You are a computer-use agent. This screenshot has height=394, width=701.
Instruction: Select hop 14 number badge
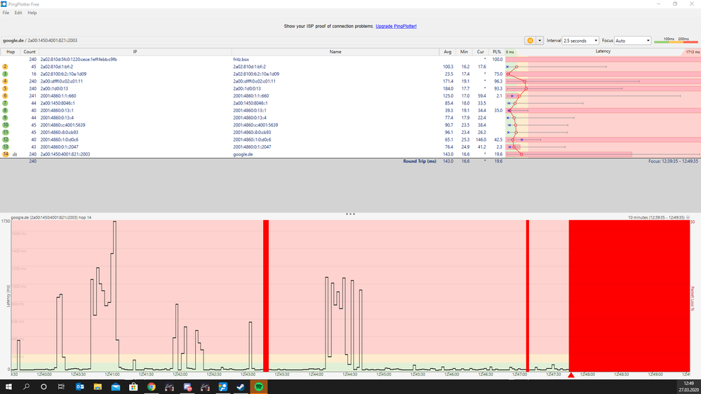point(6,154)
